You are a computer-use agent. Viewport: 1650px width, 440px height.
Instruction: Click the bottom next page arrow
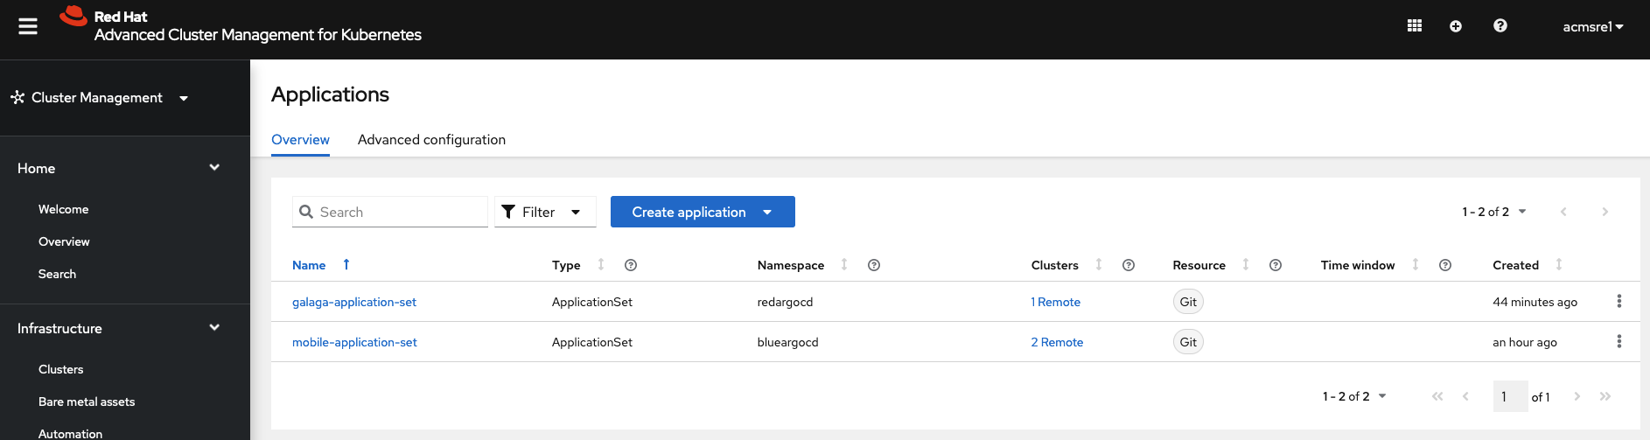(x=1577, y=396)
